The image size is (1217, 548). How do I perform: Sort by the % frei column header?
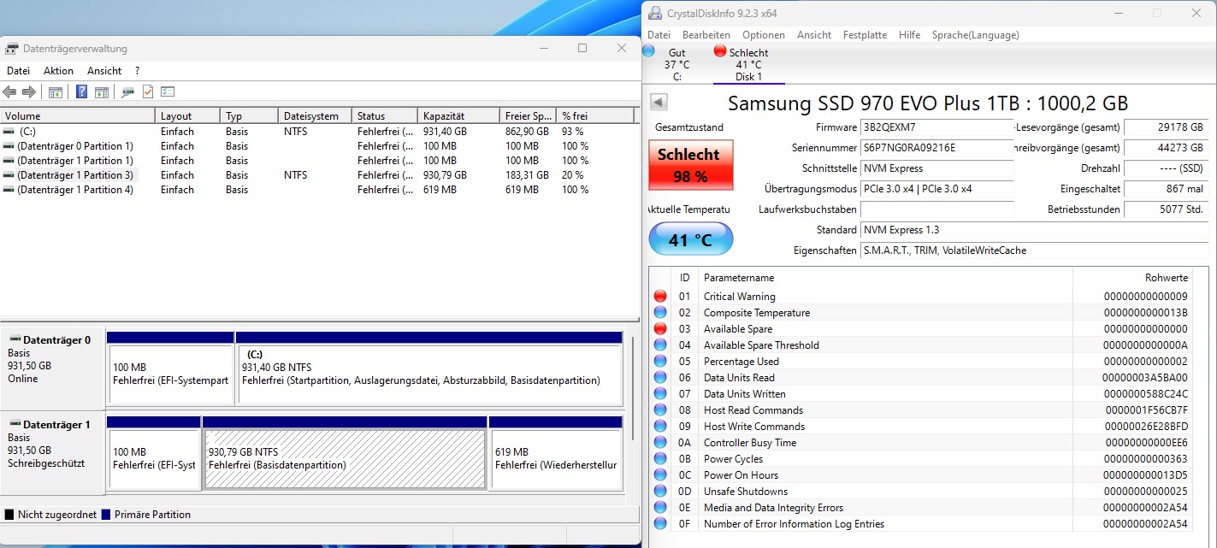coord(595,115)
